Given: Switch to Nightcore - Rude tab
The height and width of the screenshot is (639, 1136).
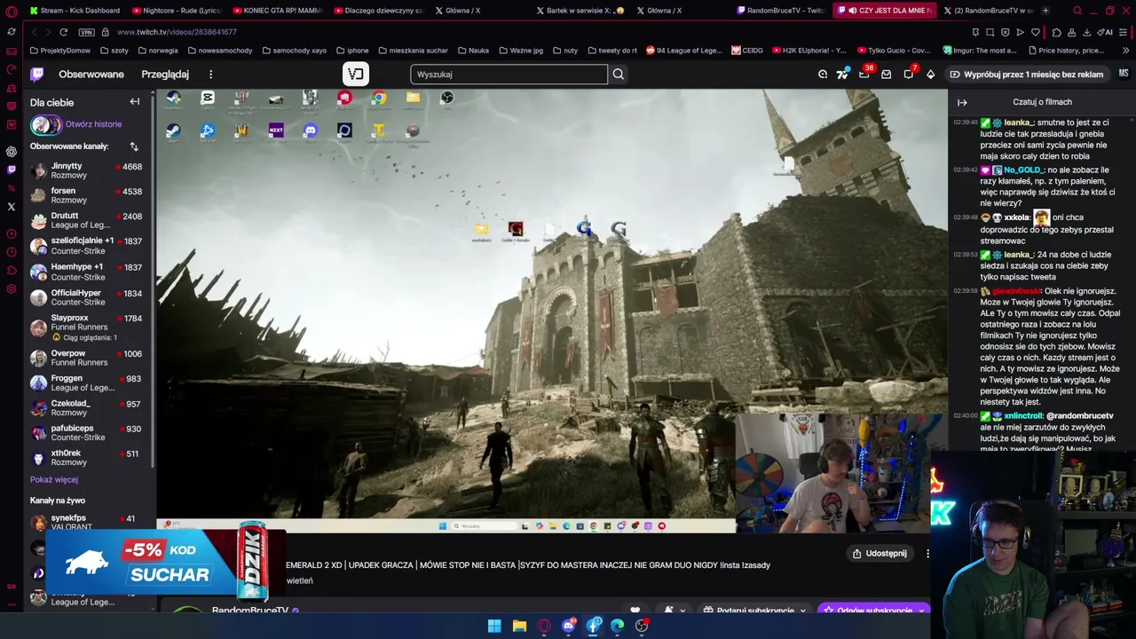Looking at the screenshot, I should pos(177,11).
